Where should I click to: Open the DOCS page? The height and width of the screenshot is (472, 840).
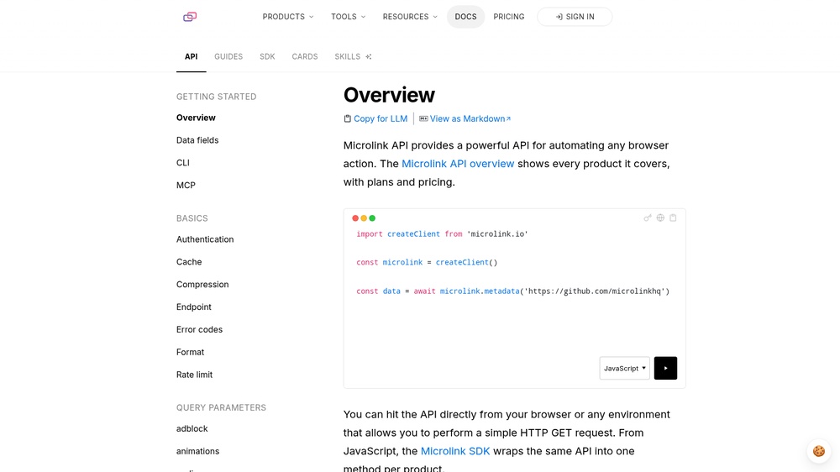click(x=465, y=17)
